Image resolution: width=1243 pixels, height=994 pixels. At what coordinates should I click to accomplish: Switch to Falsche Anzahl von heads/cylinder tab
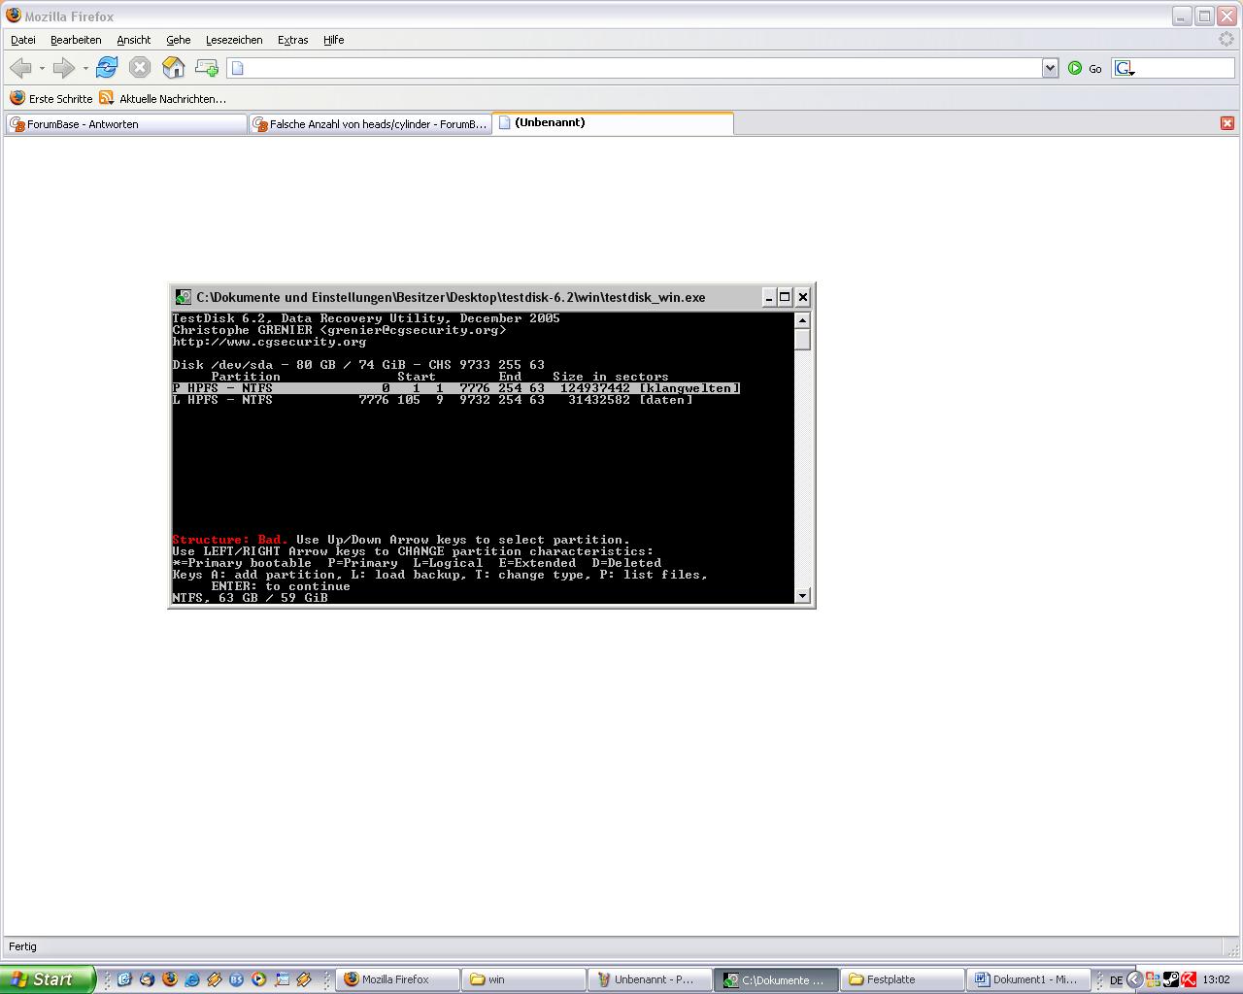[x=370, y=124]
